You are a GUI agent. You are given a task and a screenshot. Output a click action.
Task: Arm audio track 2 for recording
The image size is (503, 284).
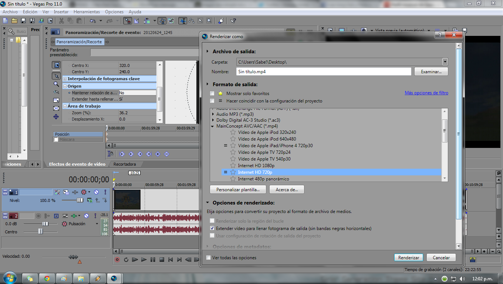click(38, 216)
